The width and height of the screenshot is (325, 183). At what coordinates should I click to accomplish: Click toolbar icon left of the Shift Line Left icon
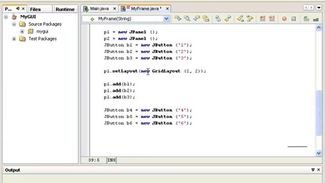click(250, 19)
